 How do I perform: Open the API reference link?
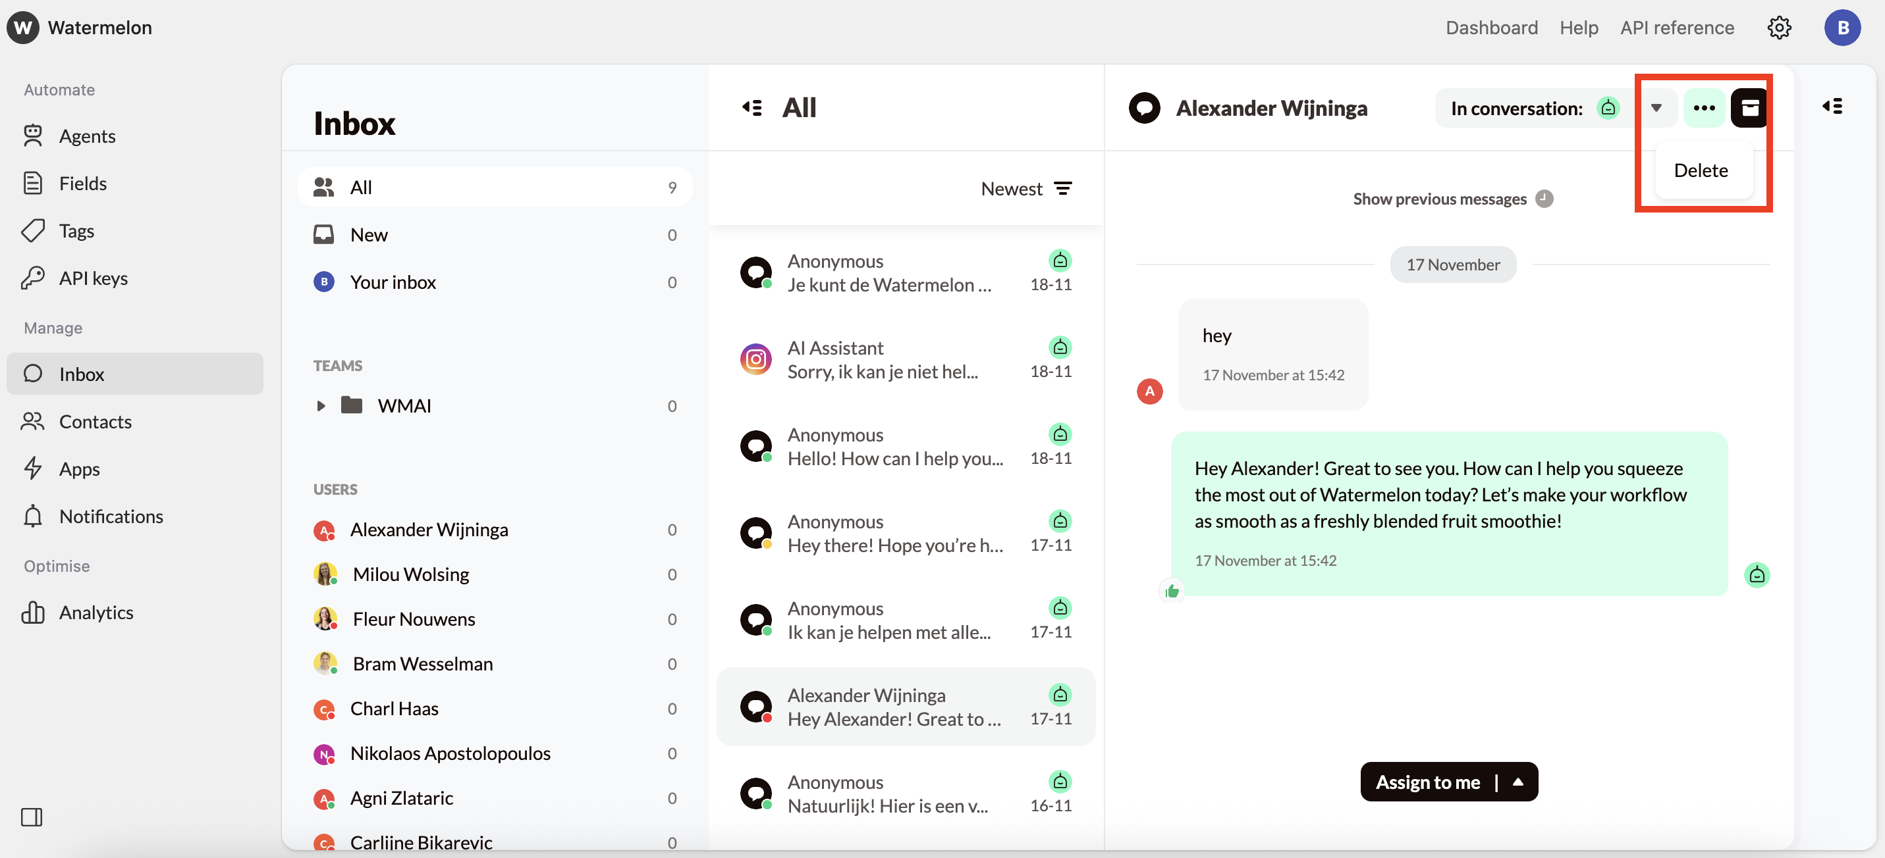click(1676, 28)
